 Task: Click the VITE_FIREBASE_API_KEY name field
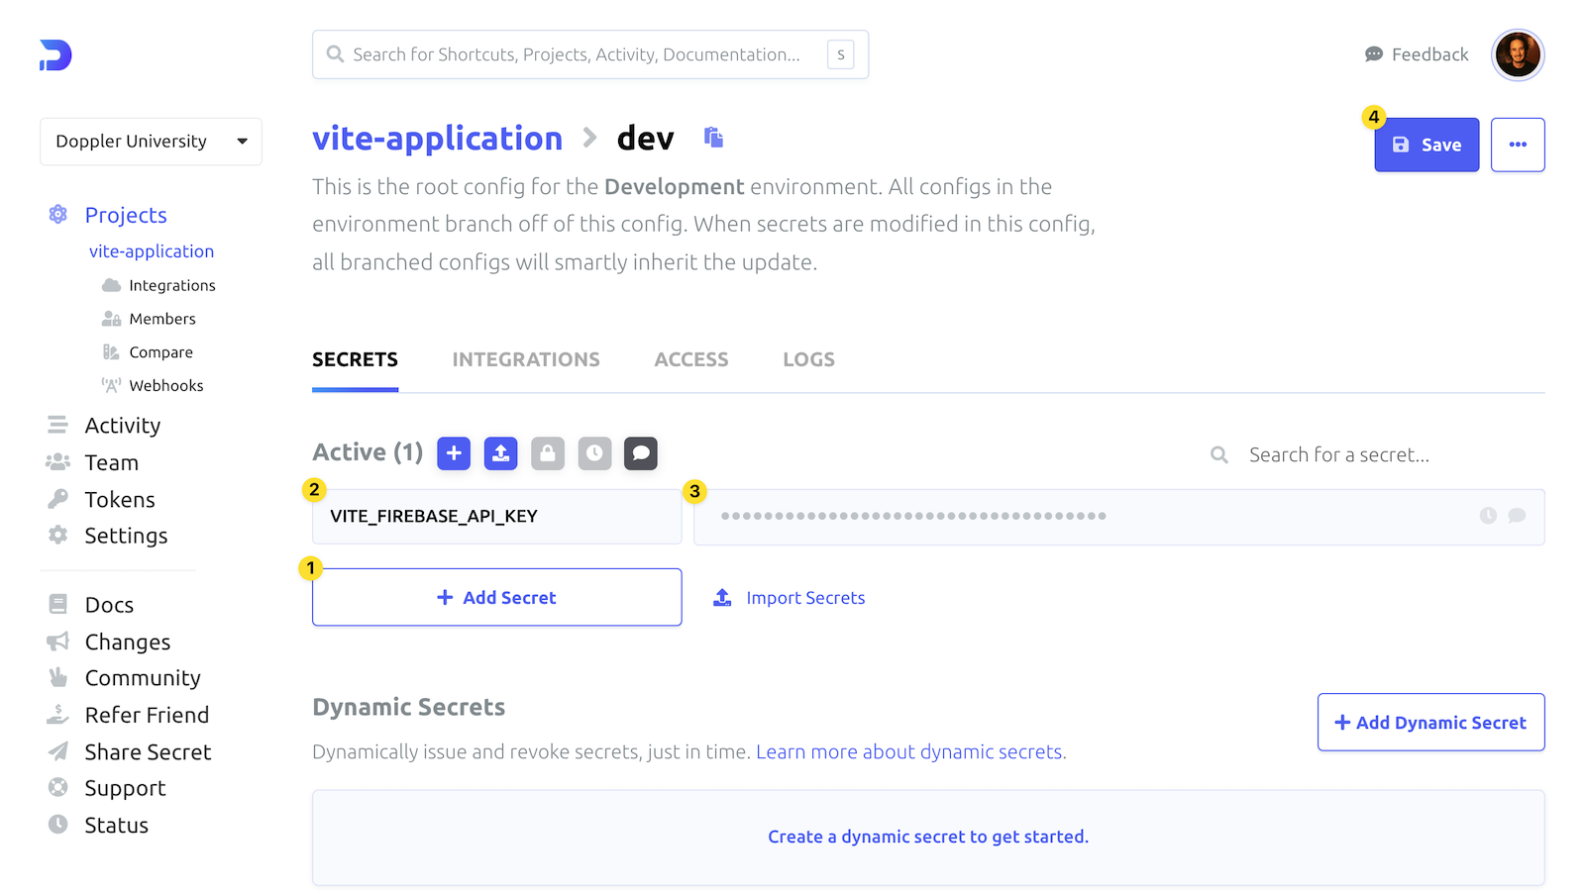[497, 517]
